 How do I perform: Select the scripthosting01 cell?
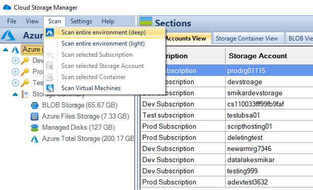(269, 126)
